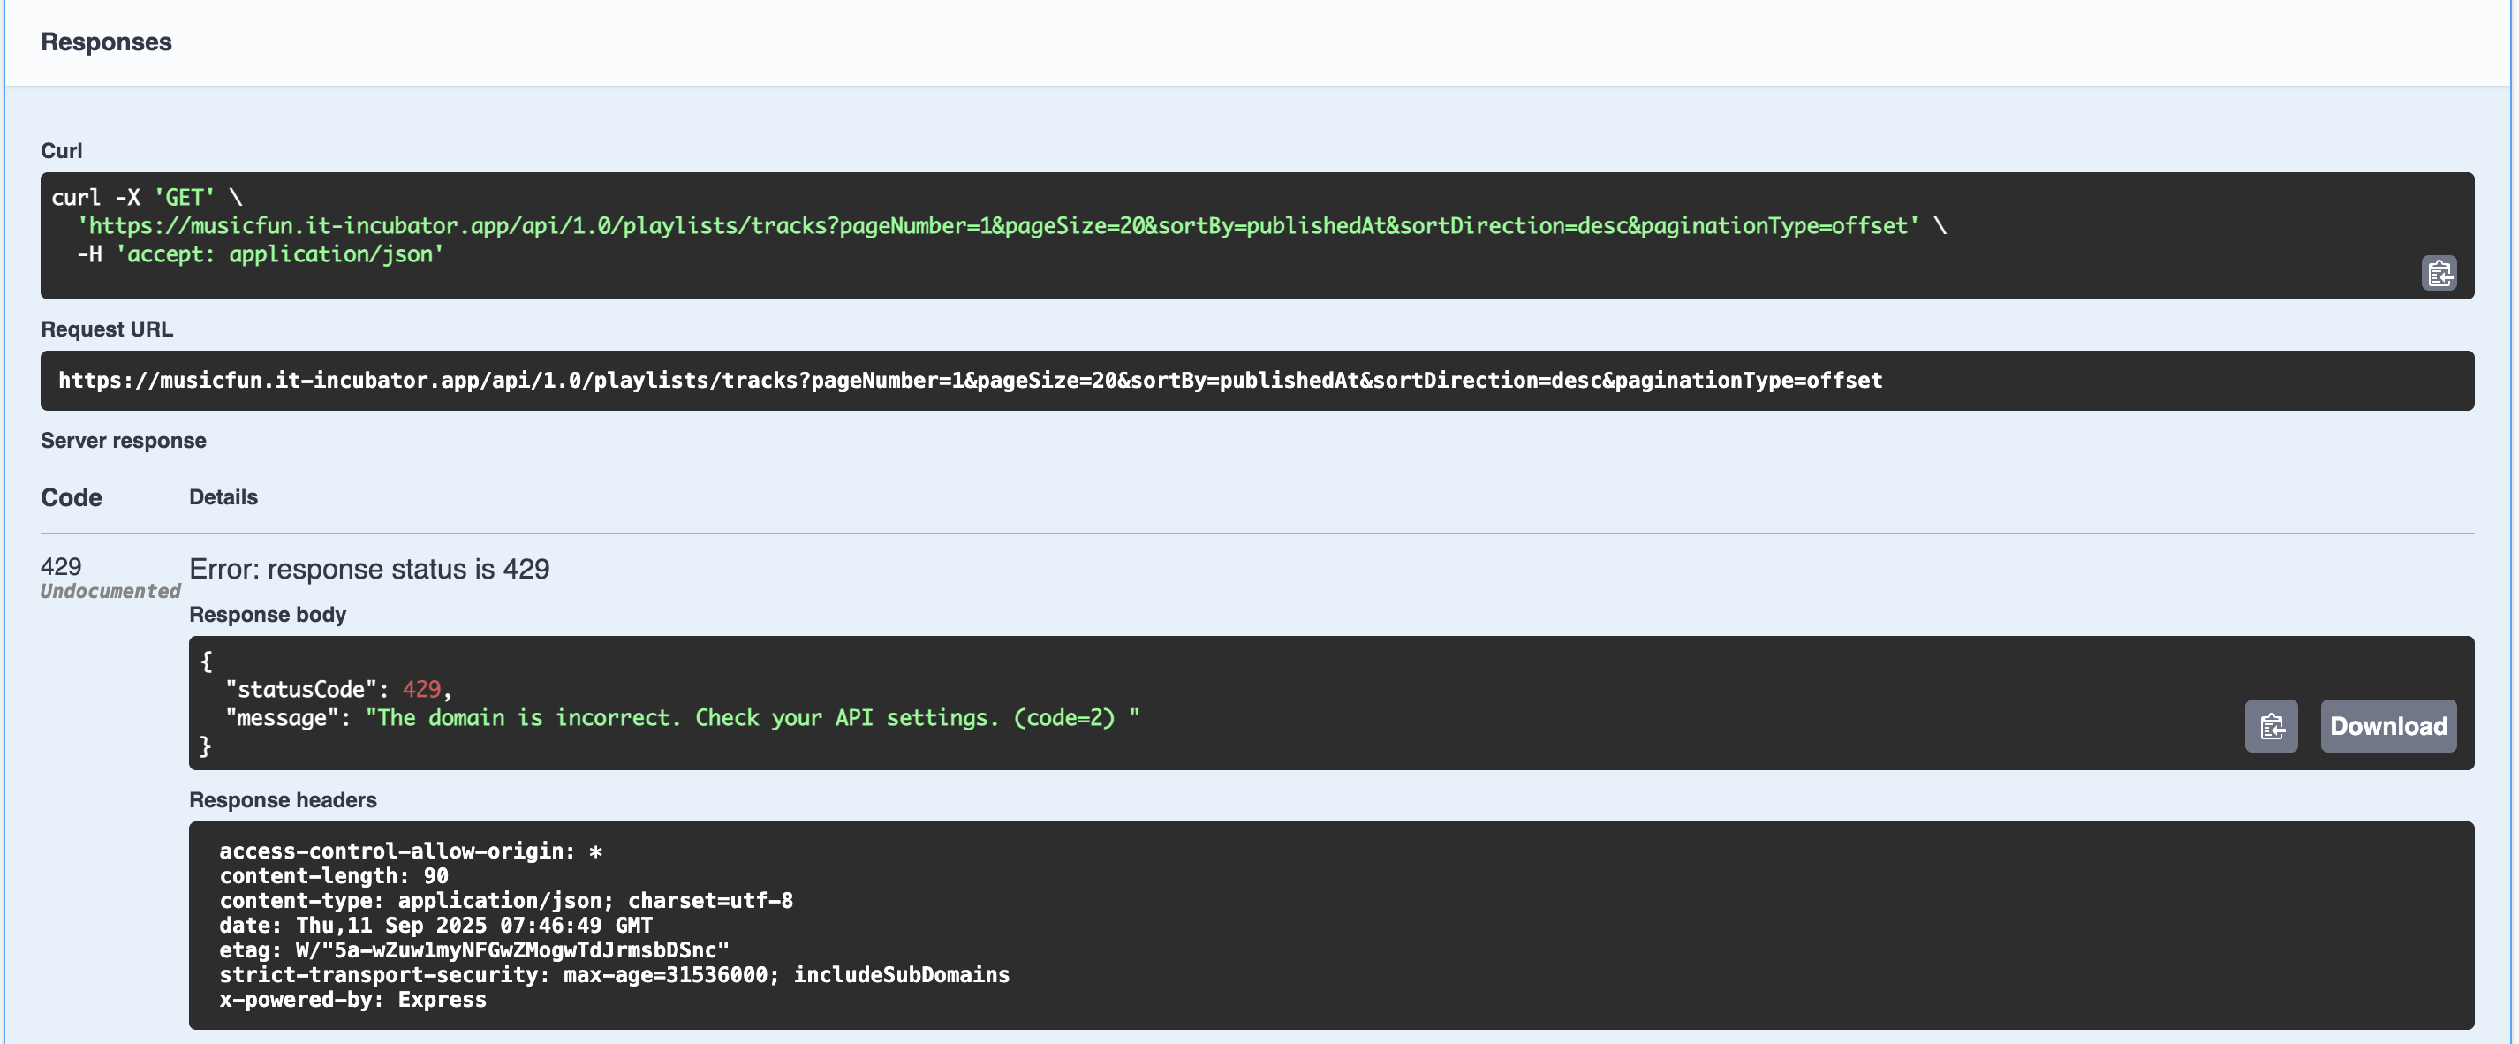This screenshot has width=2519, height=1044.
Task: Click the 'Error: response status is 429' text
Action: (x=368, y=569)
